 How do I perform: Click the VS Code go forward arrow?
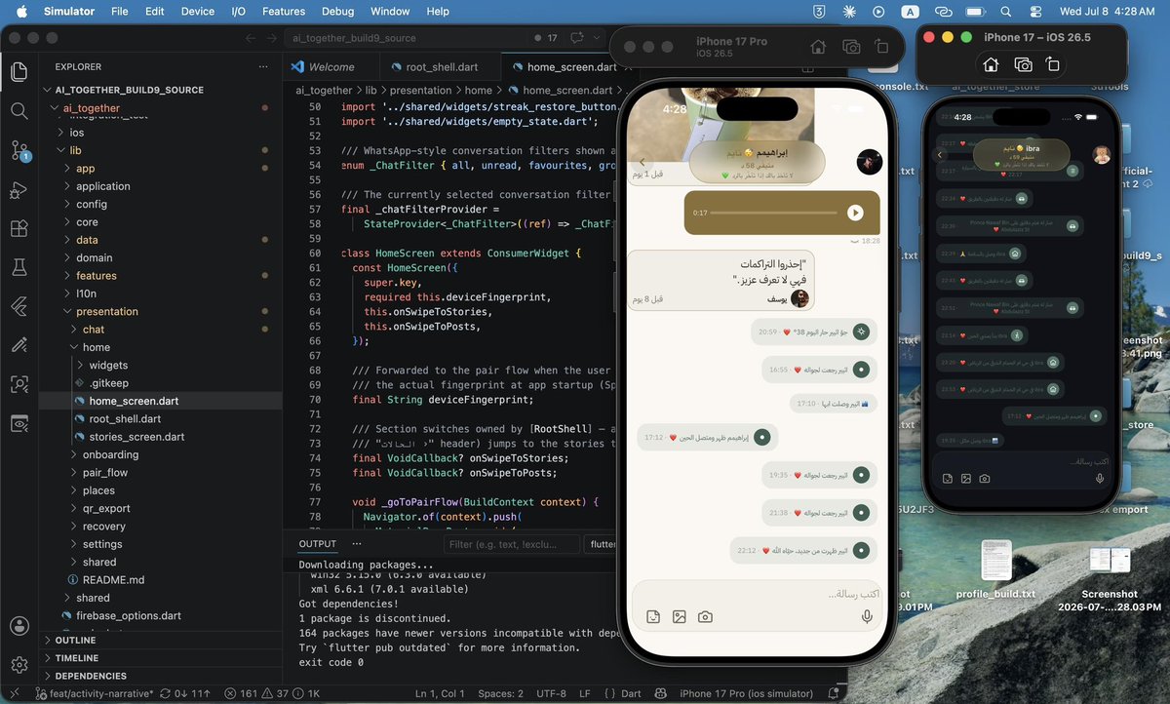pyautogui.click(x=273, y=38)
